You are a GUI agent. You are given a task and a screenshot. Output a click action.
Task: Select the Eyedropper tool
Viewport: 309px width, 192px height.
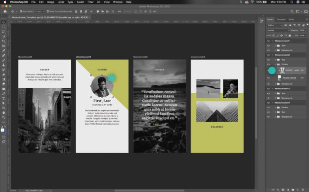3,51
